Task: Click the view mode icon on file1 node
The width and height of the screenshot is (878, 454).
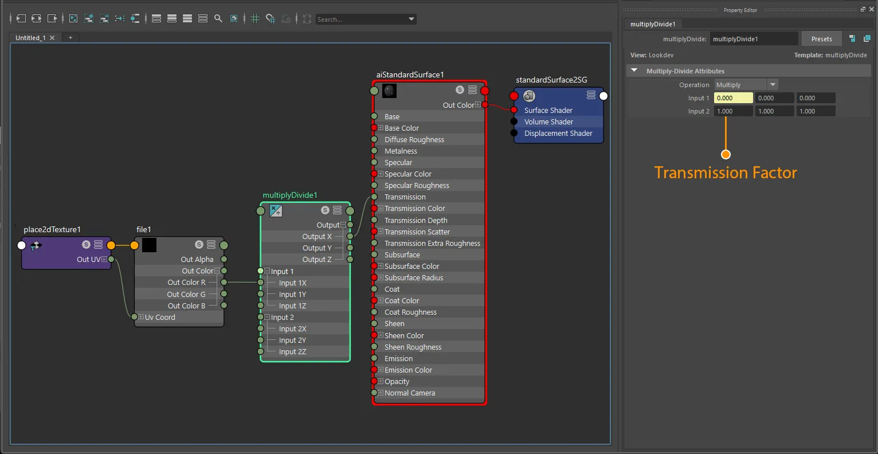Action: click(211, 245)
